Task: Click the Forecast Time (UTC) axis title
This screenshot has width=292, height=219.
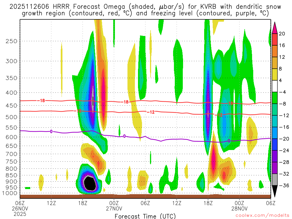Action: tap(145, 216)
